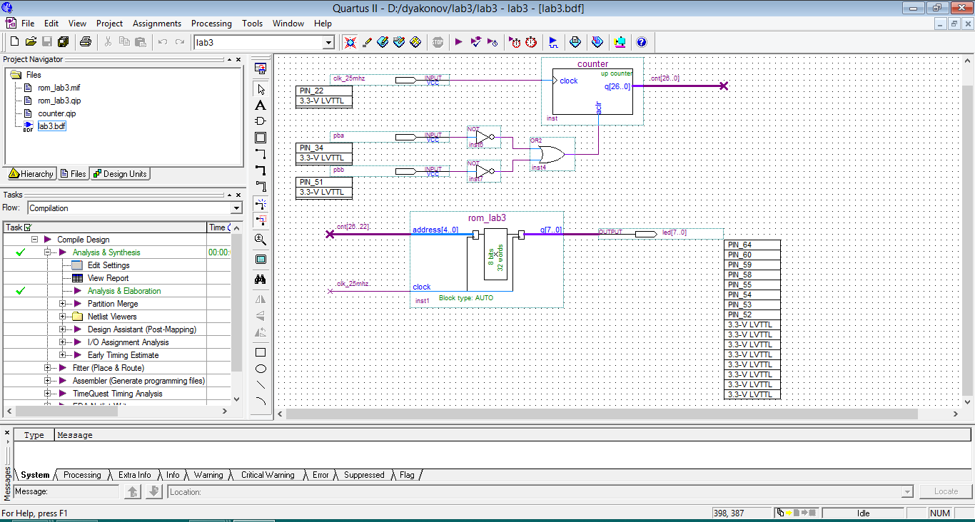Viewport: 975px width, 522px height.
Task: Select rom_lab3.mif in the Files list
Action: [x=59, y=88]
